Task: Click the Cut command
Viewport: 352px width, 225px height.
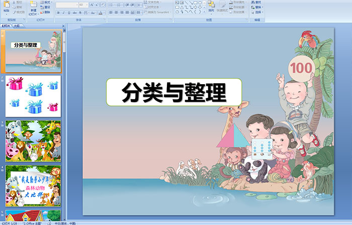Action: pyautogui.click(x=18, y=3)
